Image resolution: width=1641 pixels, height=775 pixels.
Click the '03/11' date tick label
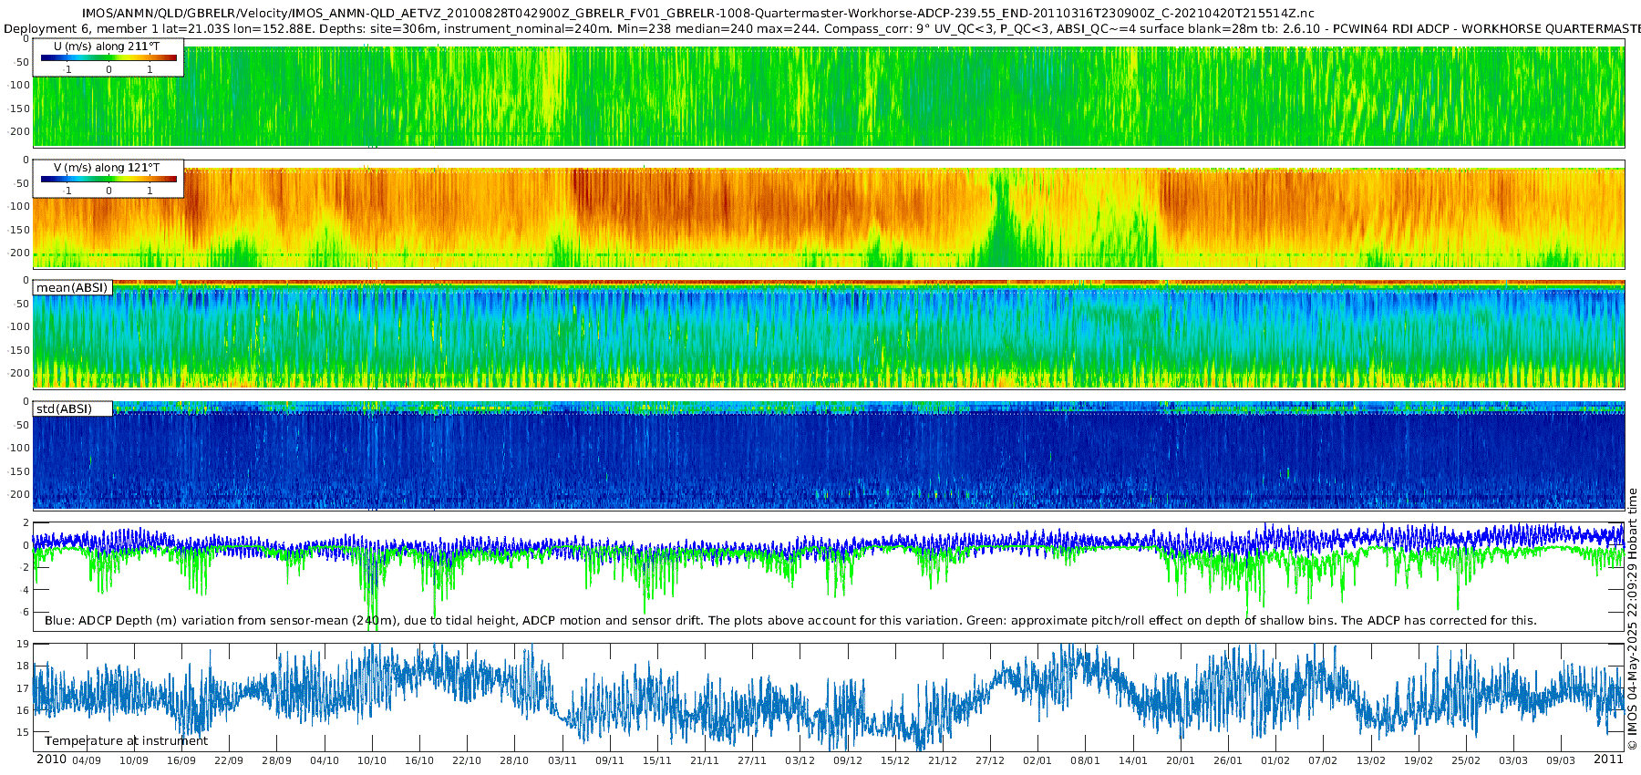[x=562, y=760]
